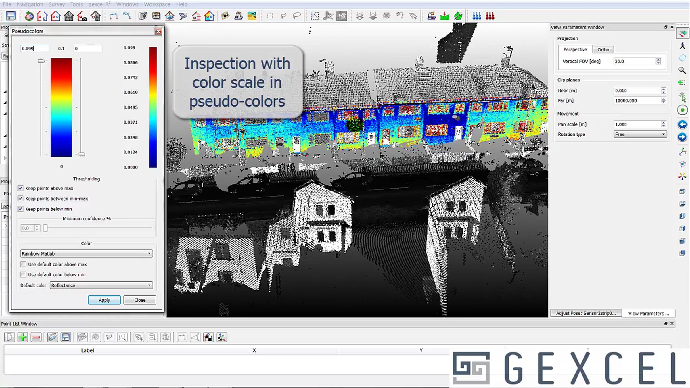Click the green plus icon in Point List
The image size is (690, 388).
click(22, 337)
